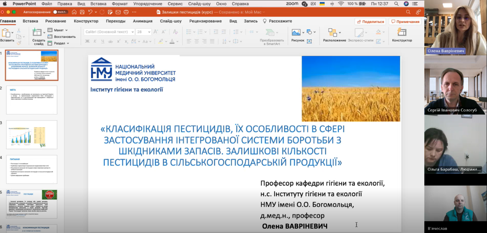Viewport: 487px width, 233px height.
Task: Select slide 3 thumbnail with bar chart
Action: (32, 135)
